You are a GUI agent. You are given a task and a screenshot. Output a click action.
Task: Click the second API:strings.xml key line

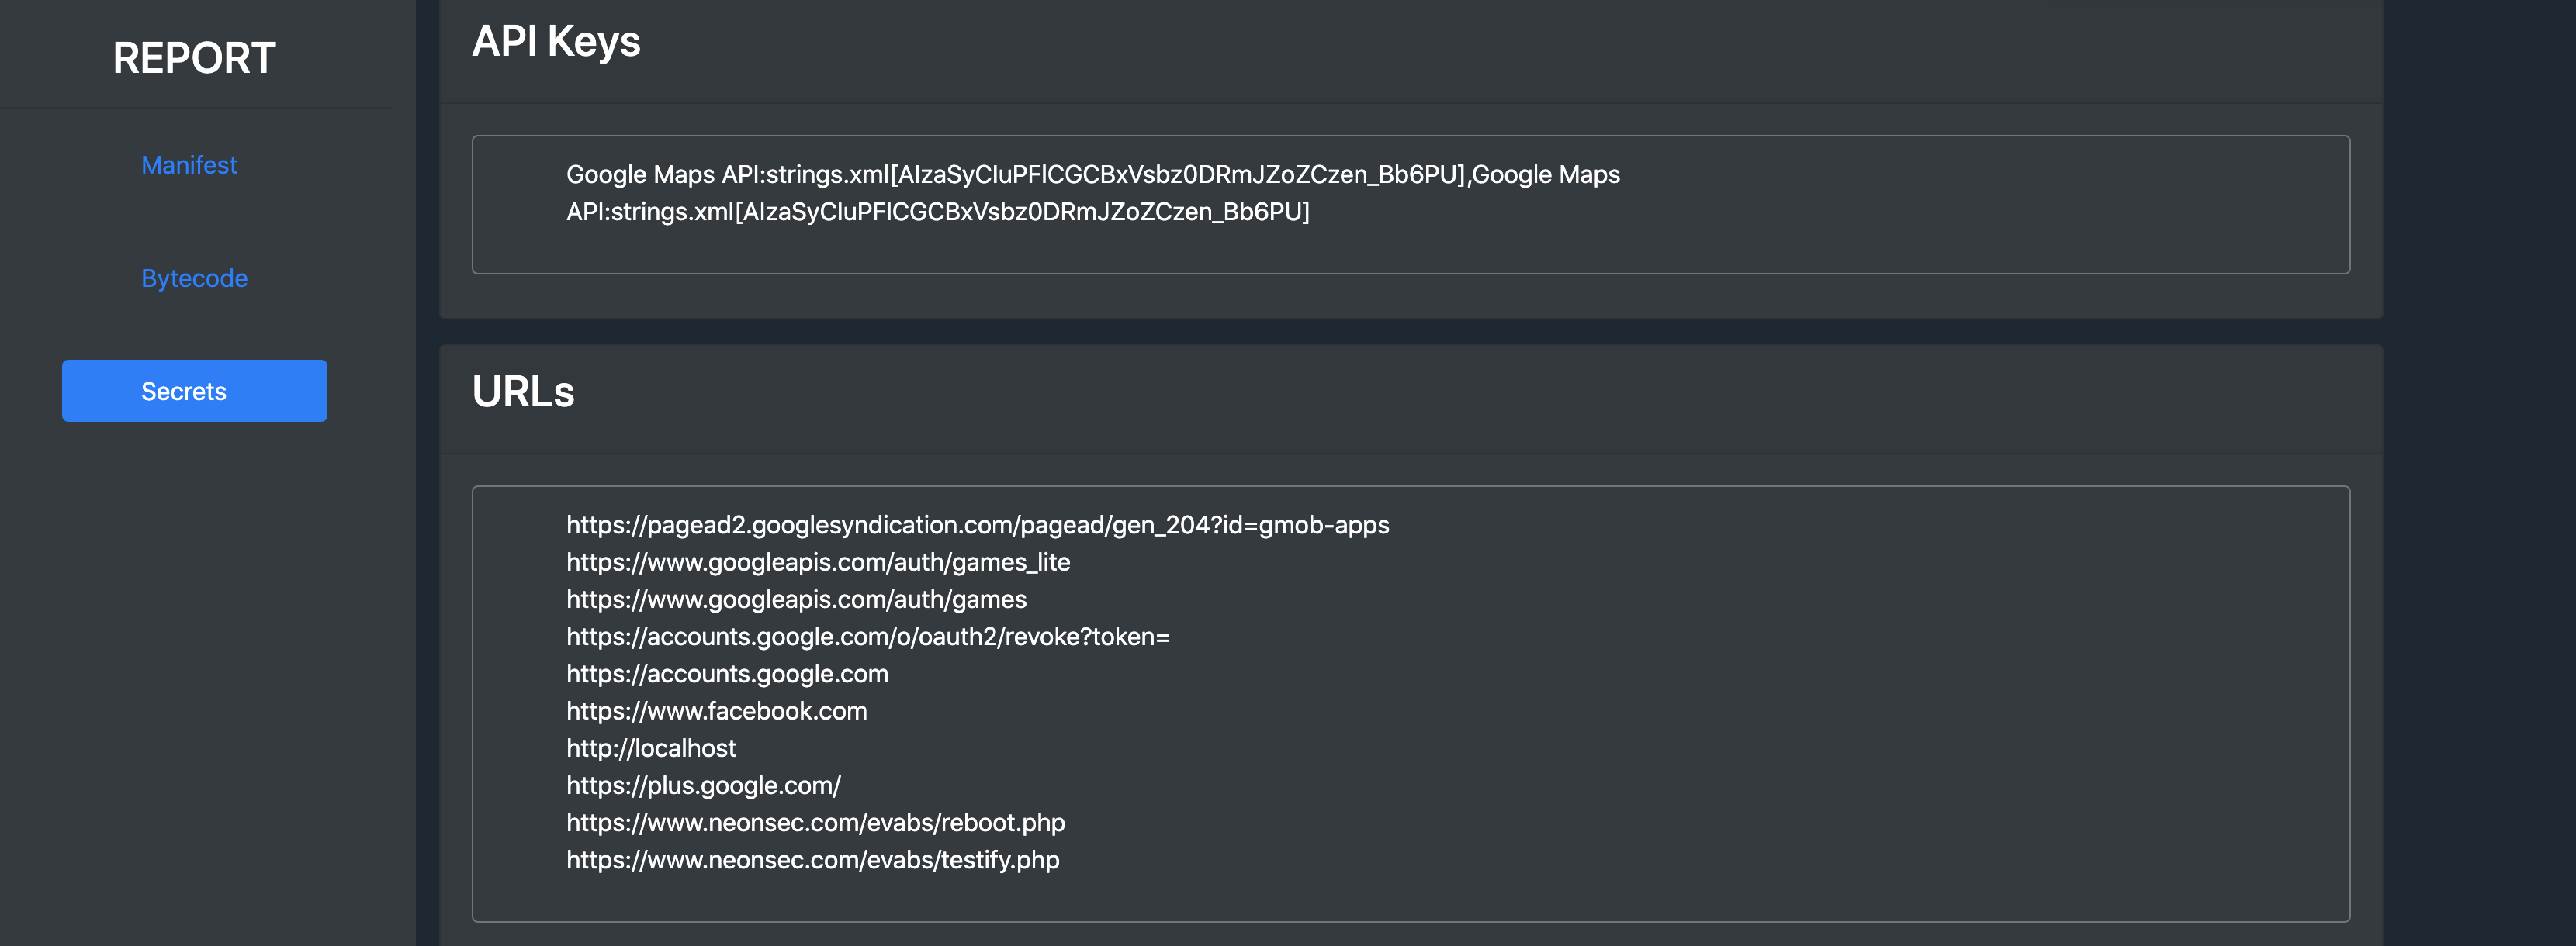[x=937, y=212]
